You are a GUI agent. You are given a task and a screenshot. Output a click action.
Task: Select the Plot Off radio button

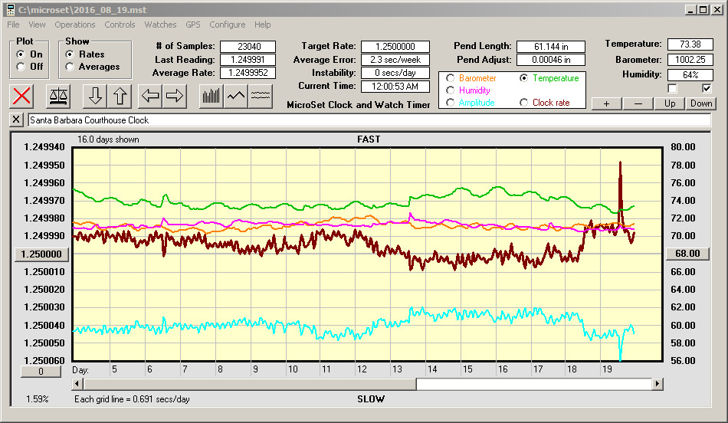(x=21, y=67)
